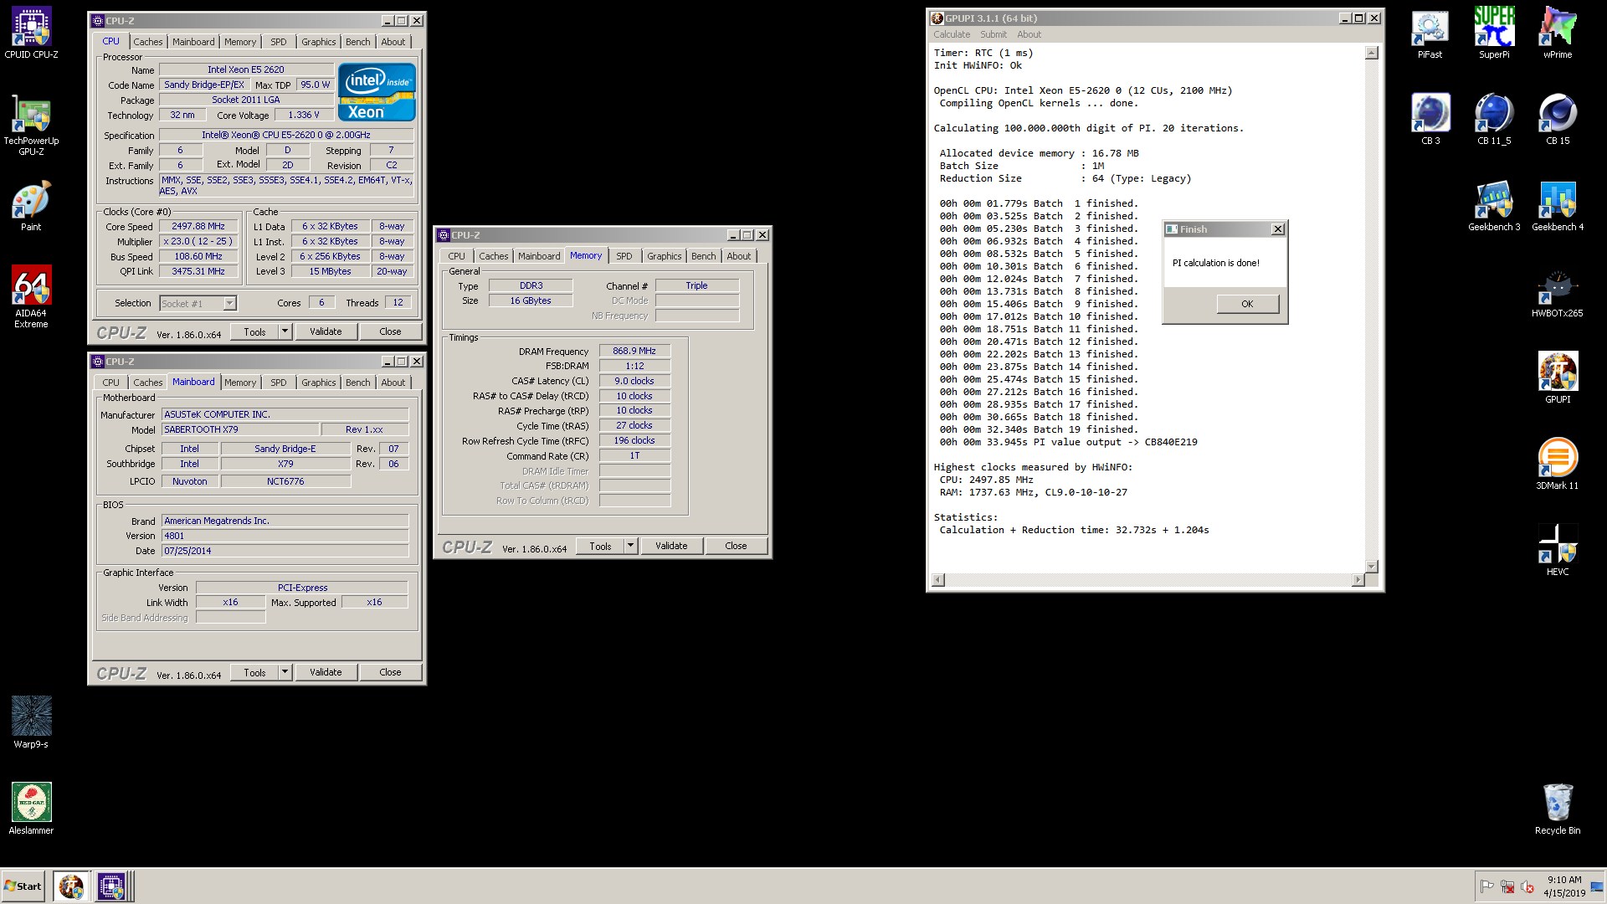Open AIDA64 Extreme desktop icon
Image resolution: width=1607 pixels, height=904 pixels.
(31, 296)
